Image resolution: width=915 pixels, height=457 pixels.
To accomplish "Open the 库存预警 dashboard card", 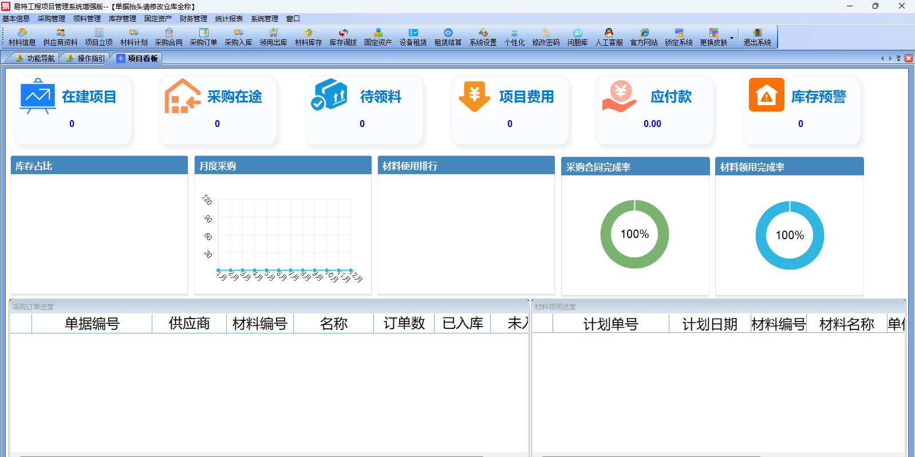I will pos(802,109).
